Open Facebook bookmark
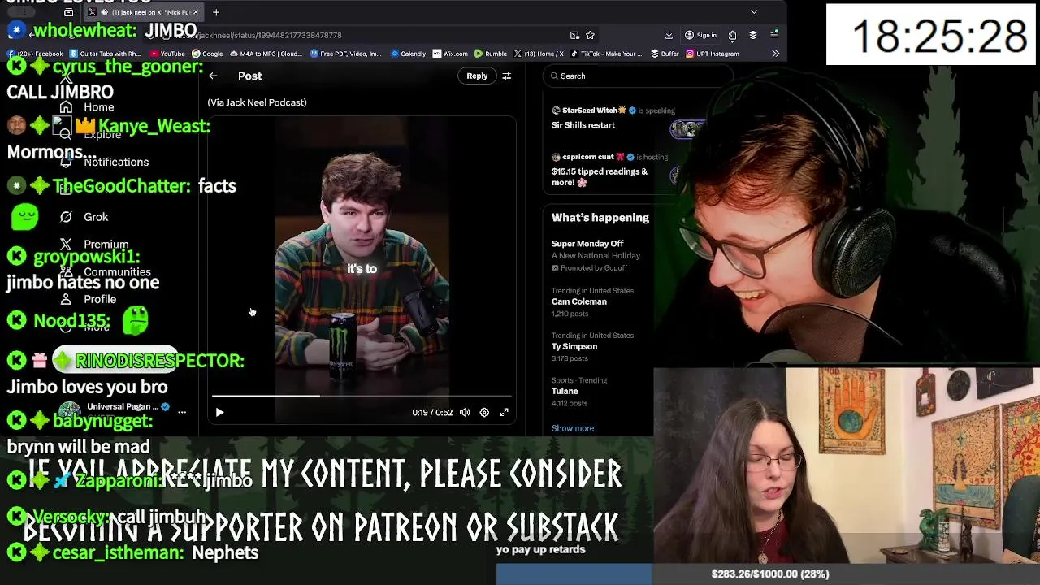1040x585 pixels. pos(37,54)
